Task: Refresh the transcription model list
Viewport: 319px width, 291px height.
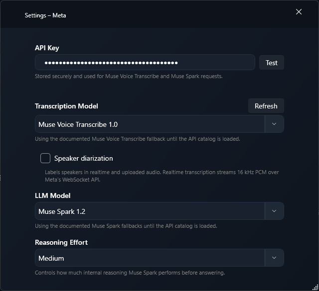Action: tap(266, 106)
